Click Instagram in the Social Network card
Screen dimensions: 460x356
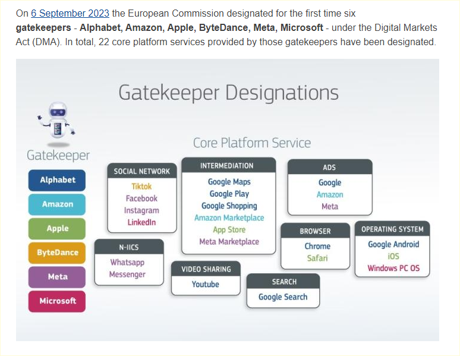point(141,210)
